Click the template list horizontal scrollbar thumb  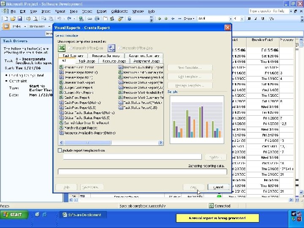[x=88, y=143]
